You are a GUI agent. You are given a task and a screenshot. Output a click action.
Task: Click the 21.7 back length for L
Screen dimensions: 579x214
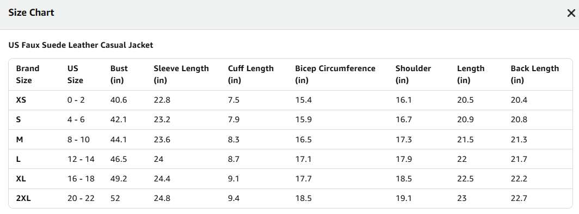tap(519, 159)
